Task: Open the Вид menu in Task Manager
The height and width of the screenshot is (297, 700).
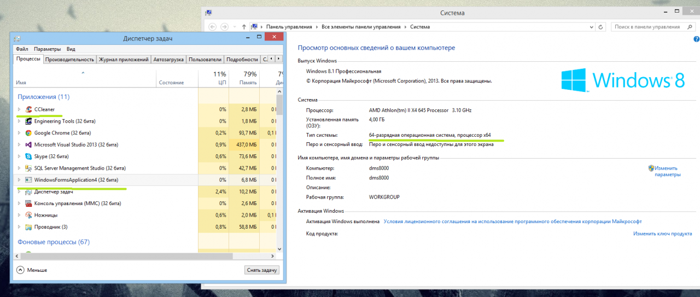Action: [x=71, y=49]
